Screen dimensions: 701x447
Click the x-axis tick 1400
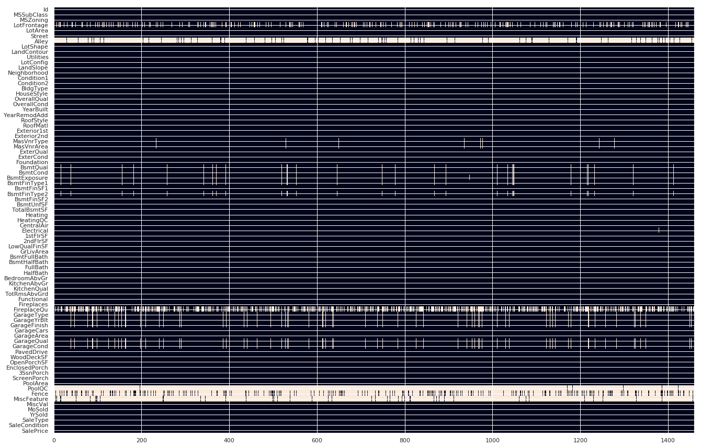coord(668,440)
